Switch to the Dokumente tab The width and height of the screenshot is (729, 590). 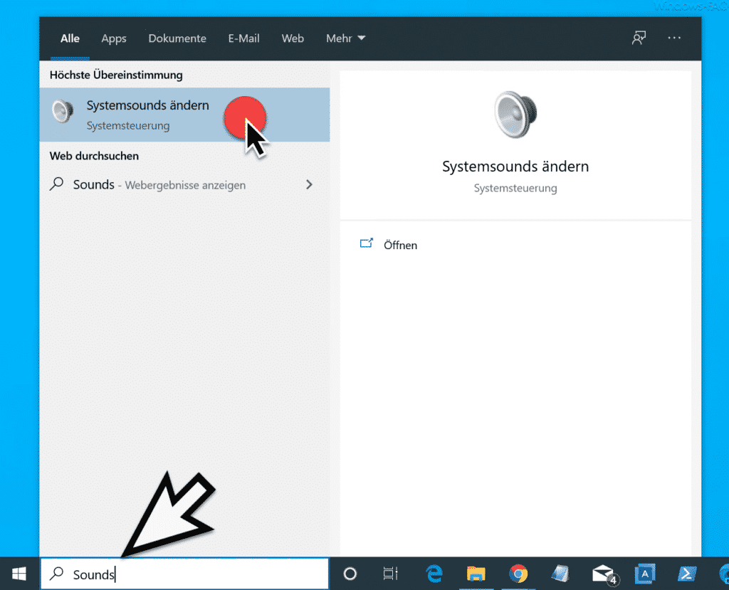(x=177, y=38)
